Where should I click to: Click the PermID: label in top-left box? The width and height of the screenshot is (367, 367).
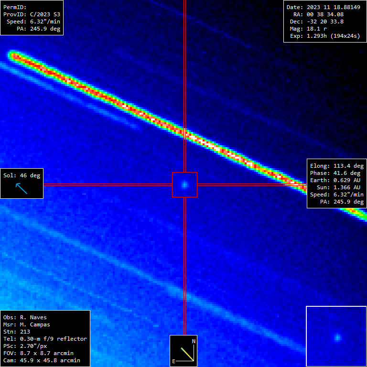tap(15, 7)
